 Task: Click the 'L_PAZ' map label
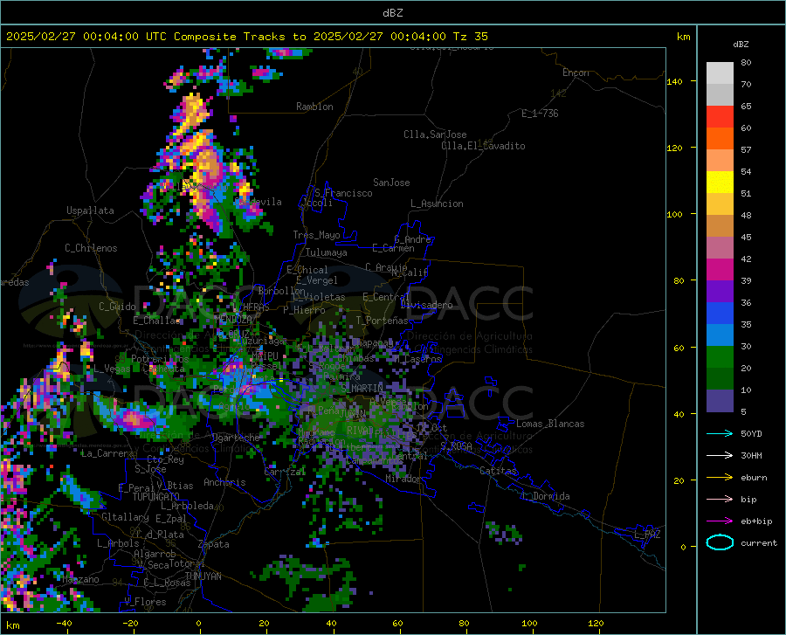[x=647, y=535]
